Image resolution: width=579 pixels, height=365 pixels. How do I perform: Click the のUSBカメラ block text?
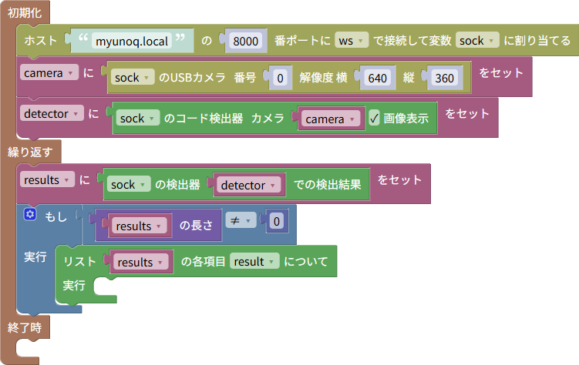click(192, 78)
